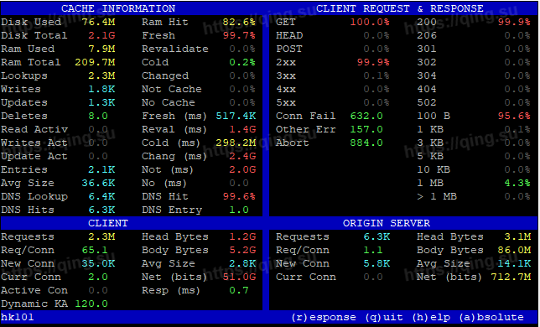Click the (r)esponse option in bottom bar

point(324,317)
